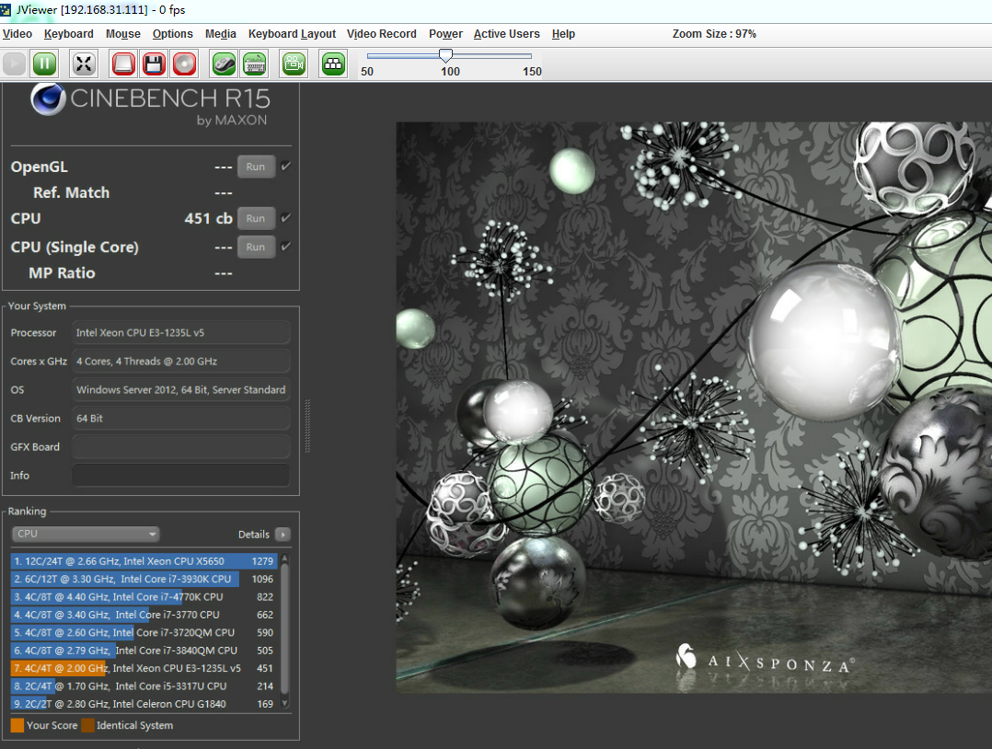Click the red hard disk redirection icon

(123, 63)
